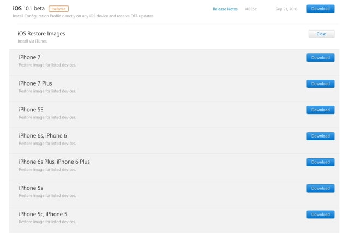Select the iOS 10.1 beta title
The width and height of the screenshot is (349, 233).
tap(29, 9)
